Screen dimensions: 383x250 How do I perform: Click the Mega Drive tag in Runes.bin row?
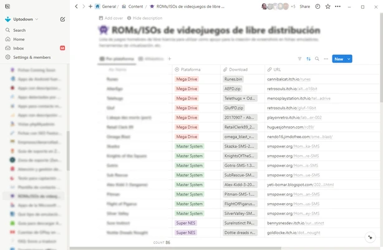pos(187,79)
